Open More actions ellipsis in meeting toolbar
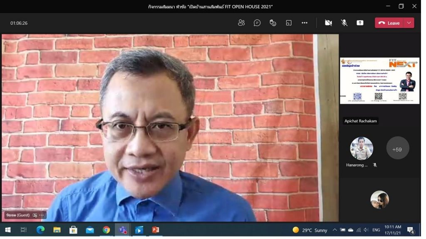The image size is (426, 239). coord(305,23)
